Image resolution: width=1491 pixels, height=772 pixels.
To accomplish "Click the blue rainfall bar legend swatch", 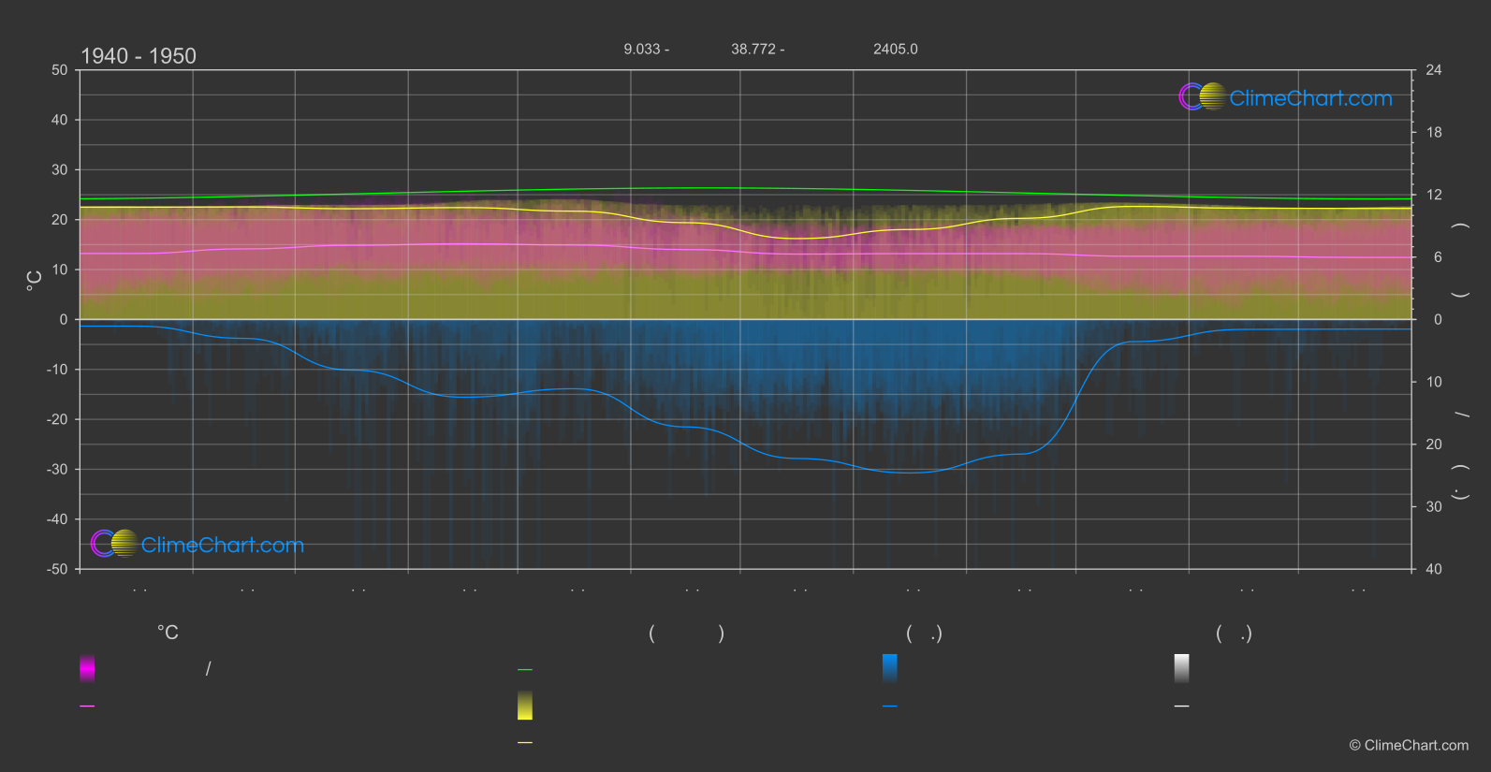I will (x=890, y=668).
